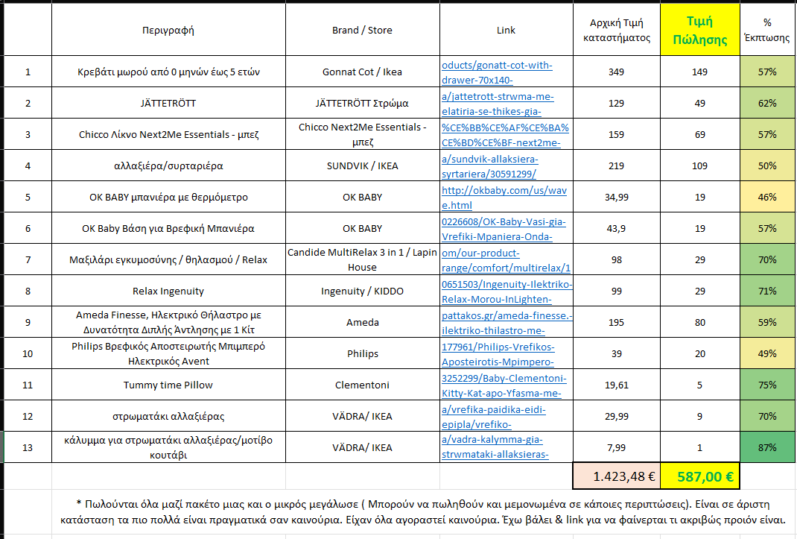Select the original price cell '19,61'
The height and width of the screenshot is (539, 797).
pyautogui.click(x=617, y=385)
